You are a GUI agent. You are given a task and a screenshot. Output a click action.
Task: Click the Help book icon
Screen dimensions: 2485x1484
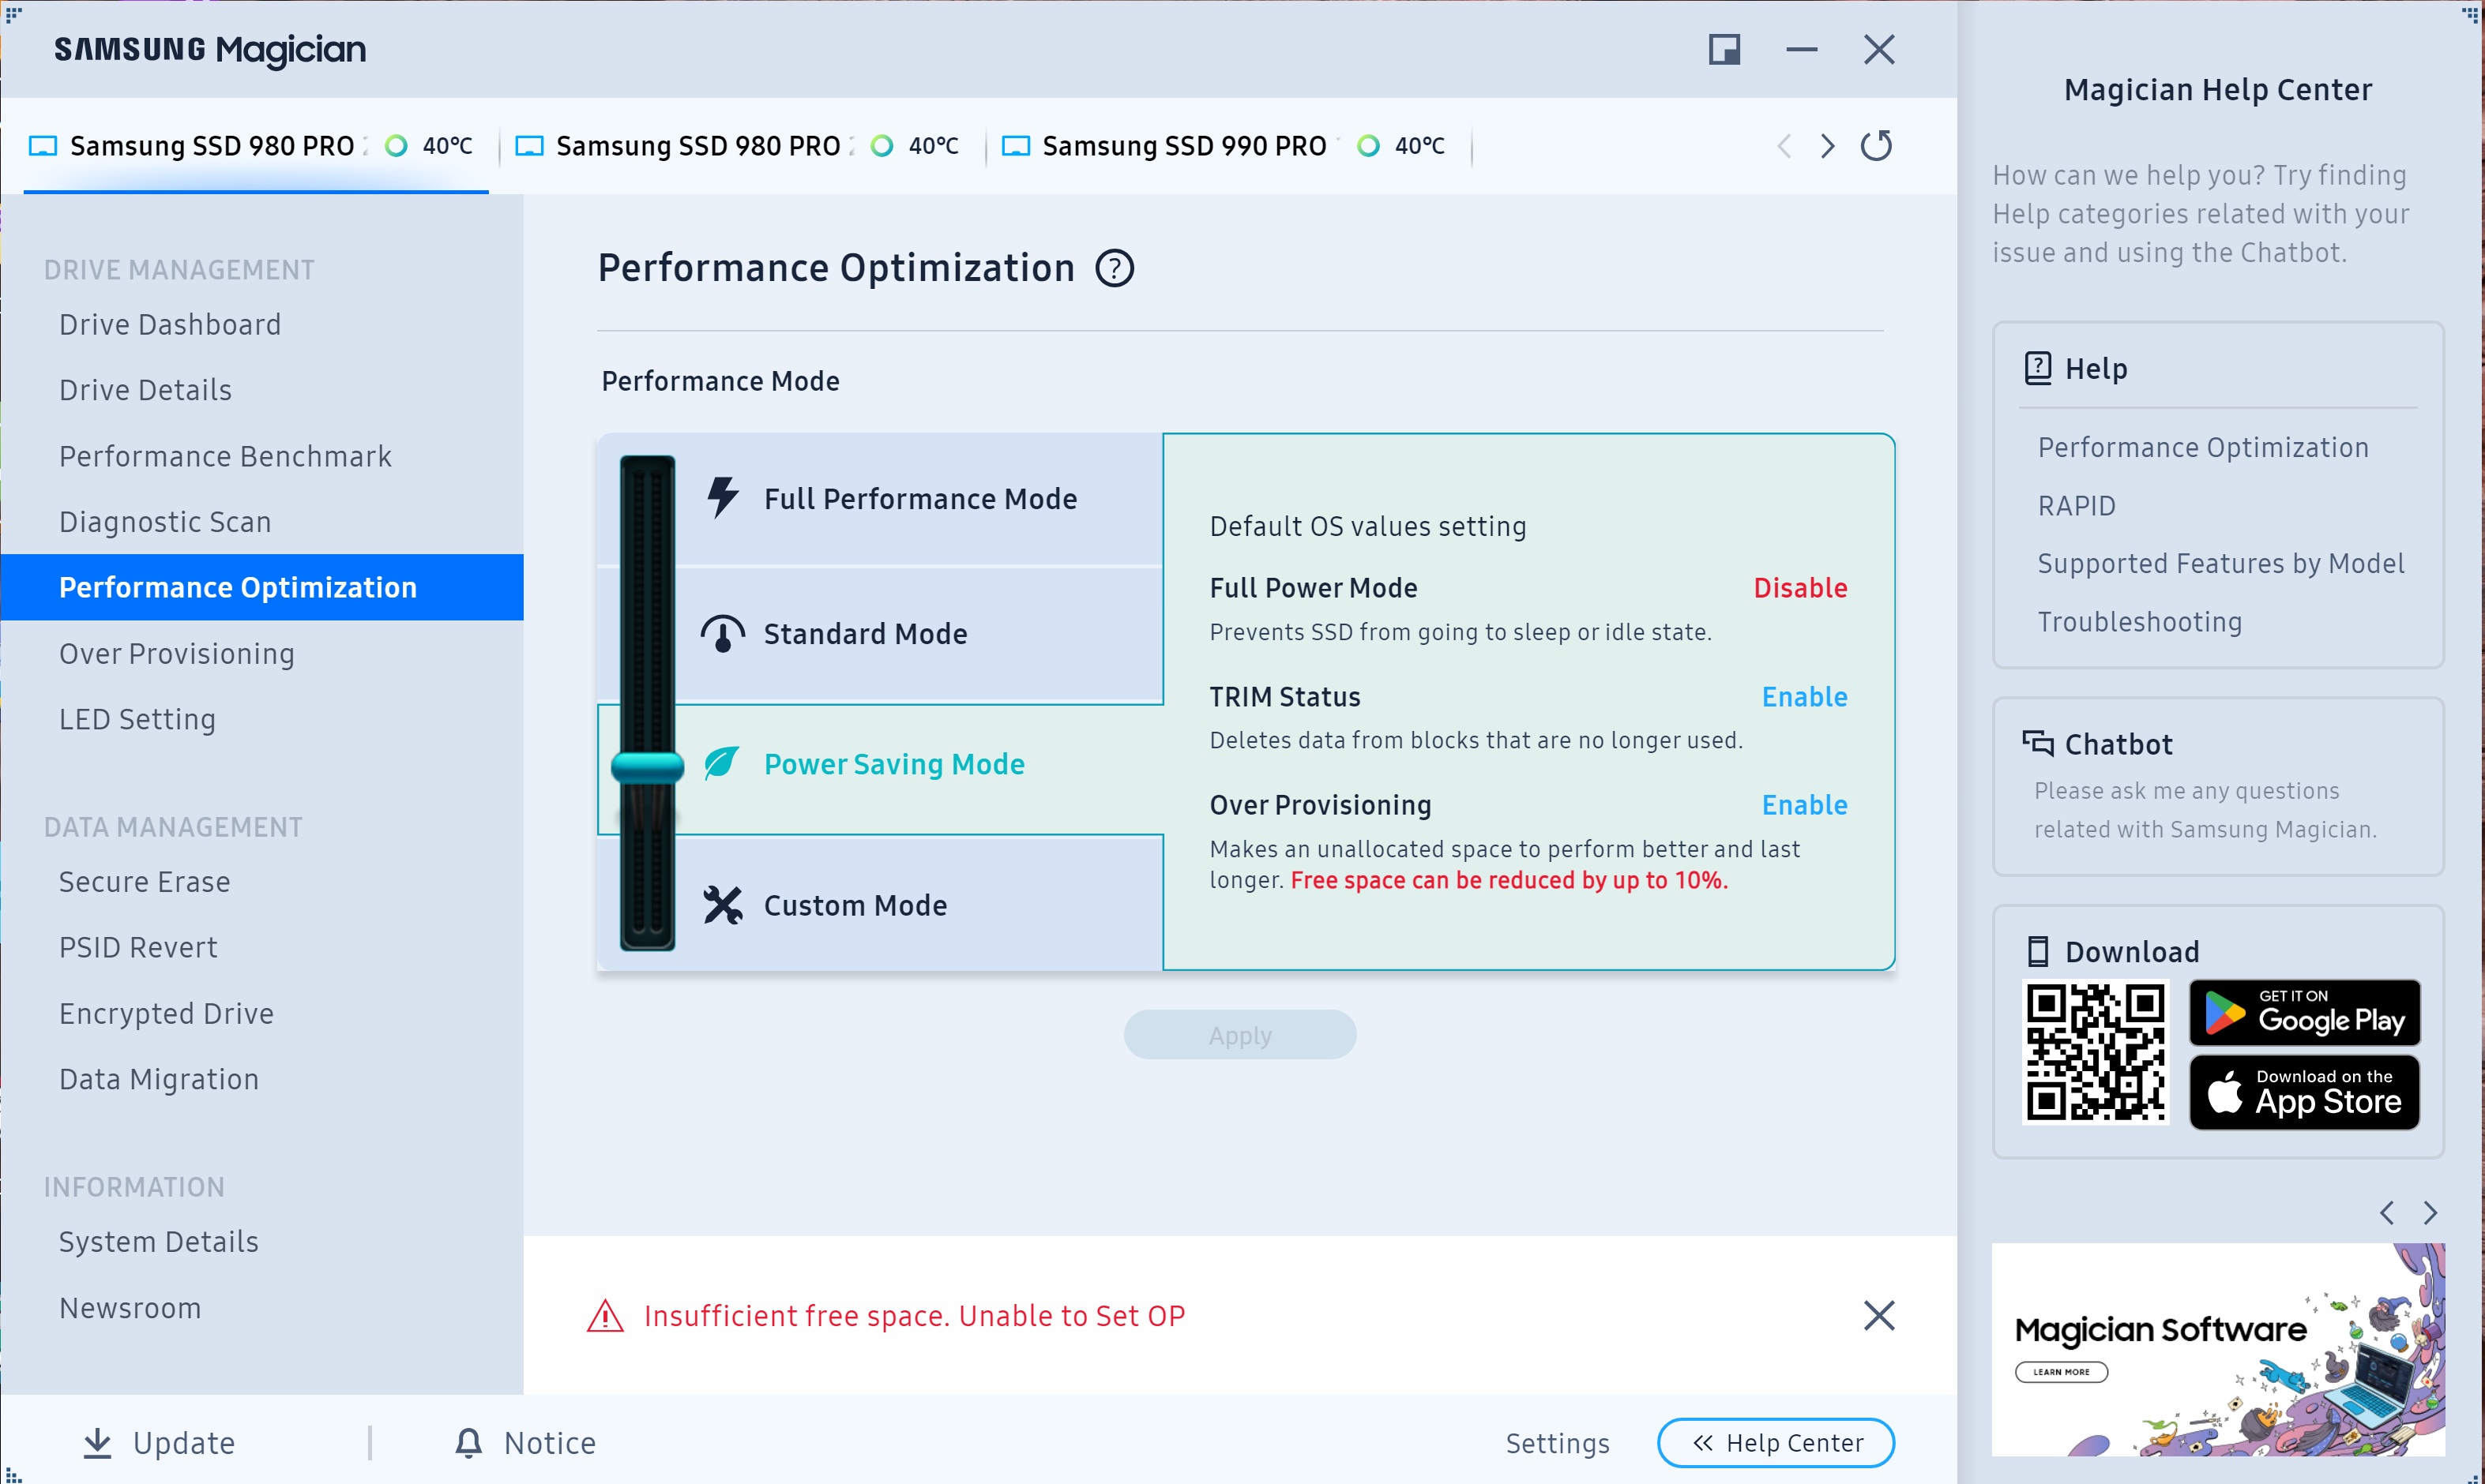click(2038, 368)
